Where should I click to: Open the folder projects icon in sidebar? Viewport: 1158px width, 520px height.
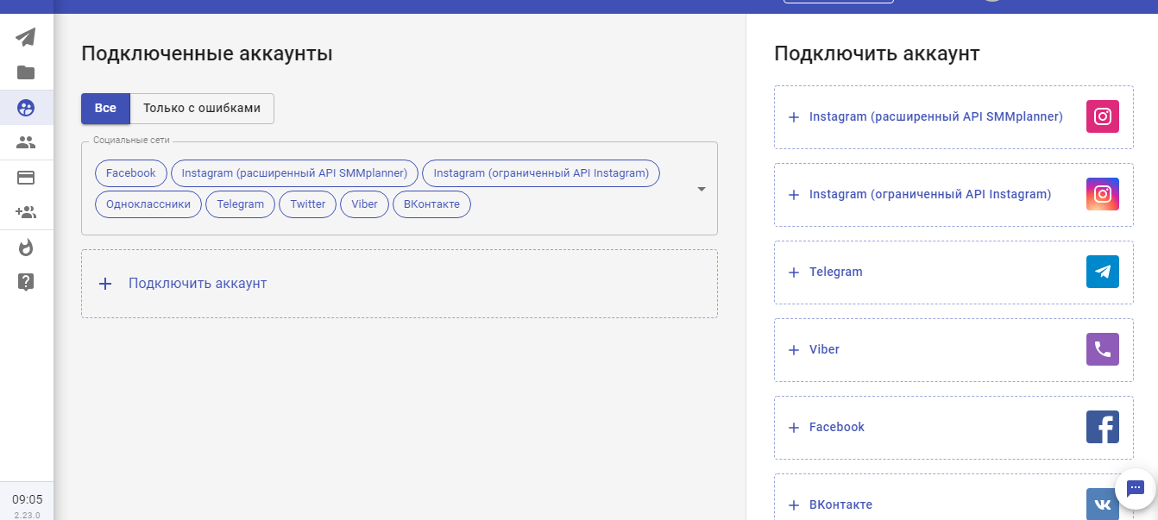(26, 72)
